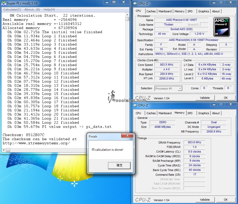
Task: Click OK button in upper CPU-Z window
Action: [226, 98]
